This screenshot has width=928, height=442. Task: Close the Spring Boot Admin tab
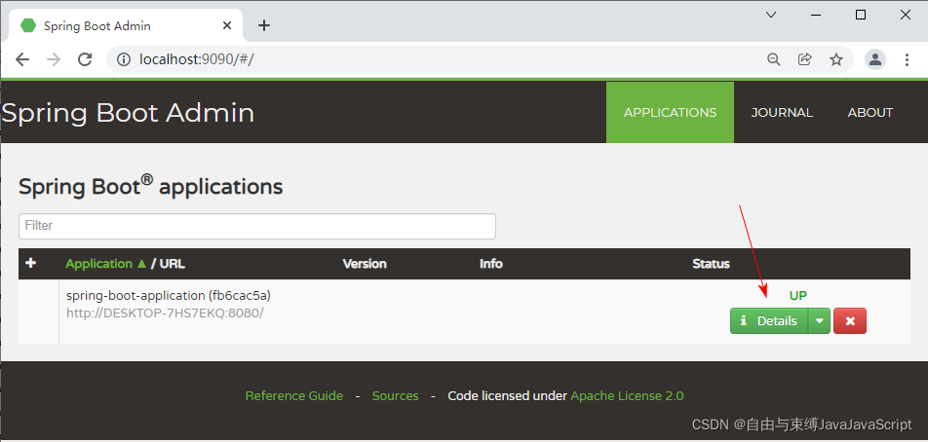[227, 25]
